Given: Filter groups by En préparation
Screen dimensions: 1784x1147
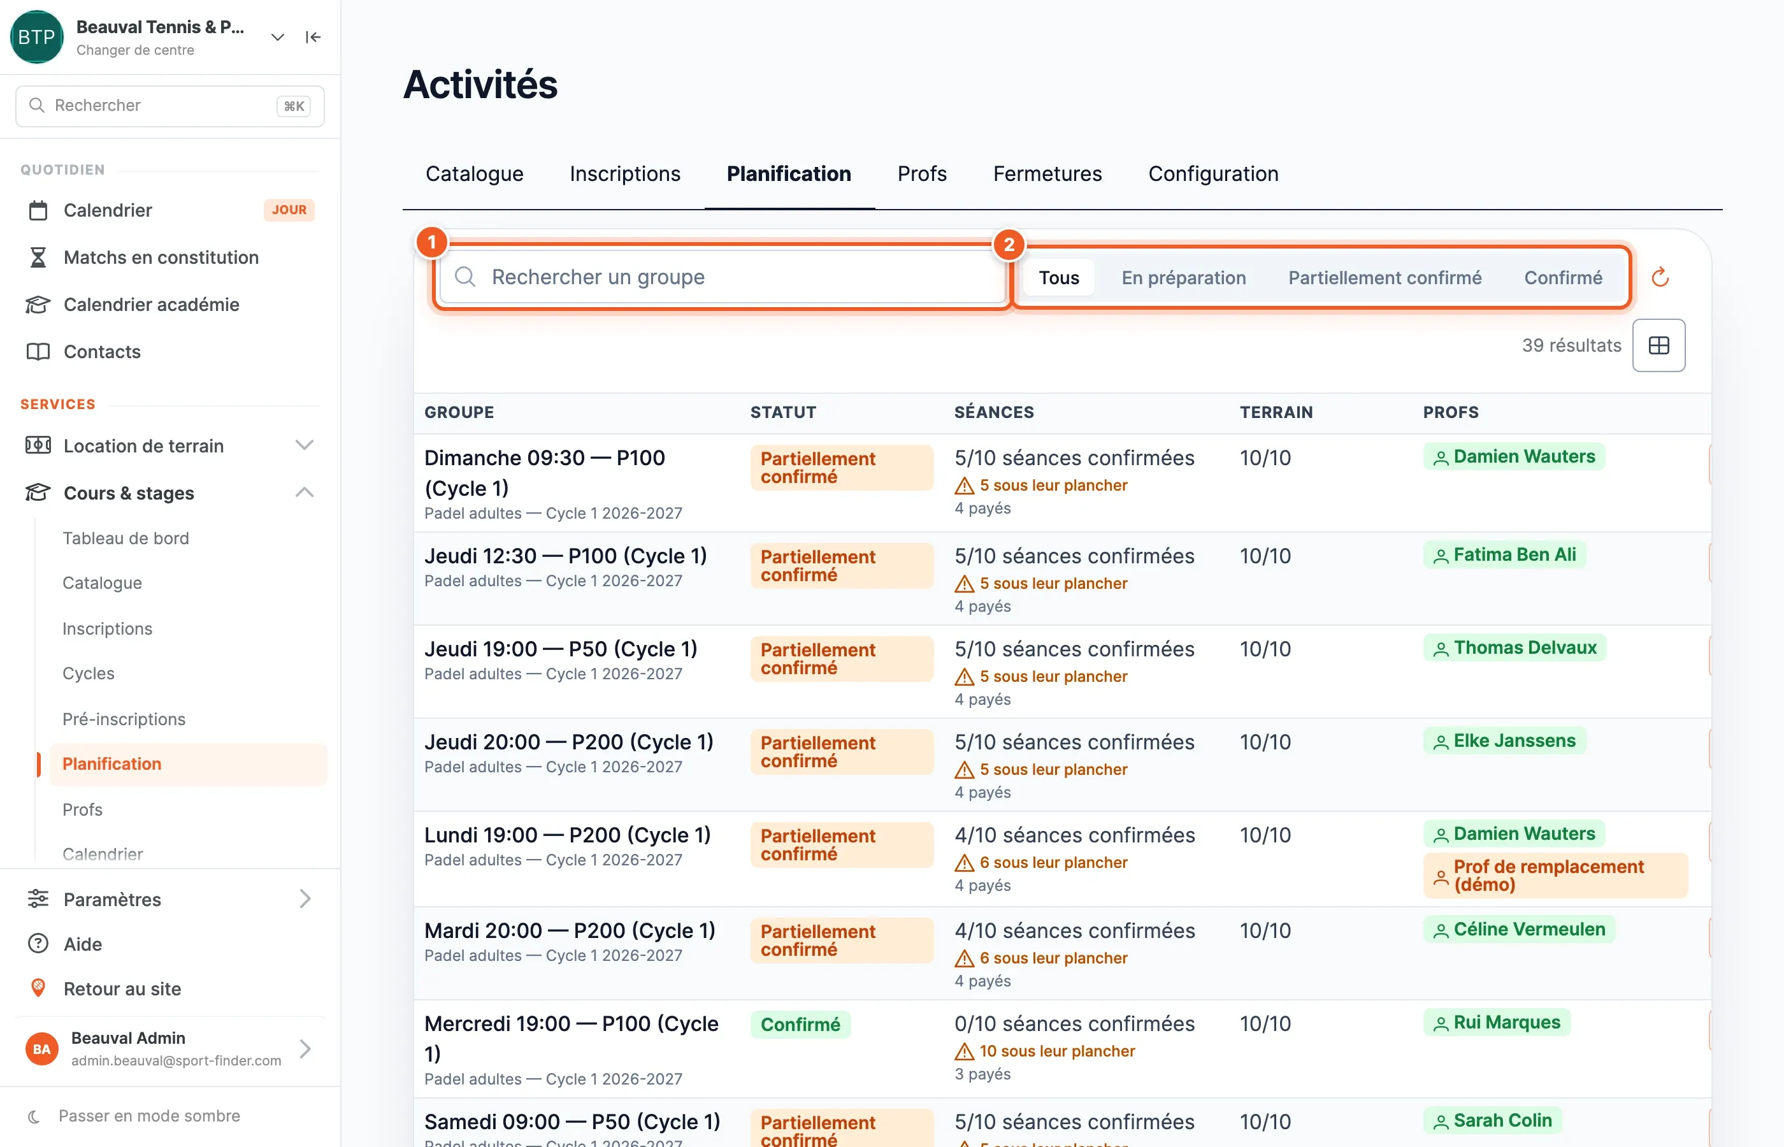Looking at the screenshot, I should pos(1183,278).
